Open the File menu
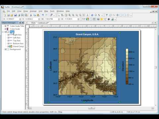 click(8, 11)
